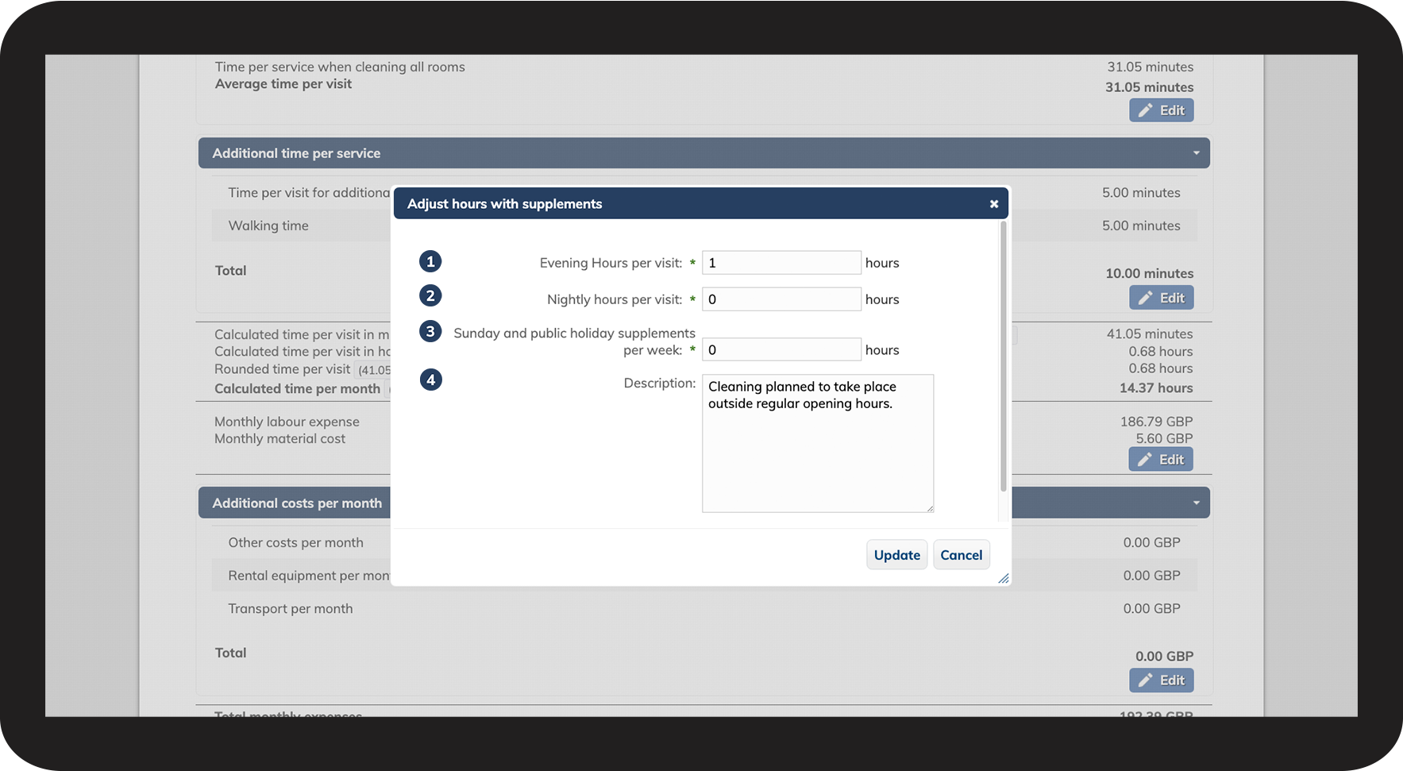
Task: Click Edit under the 10.00 minutes total
Action: tap(1162, 298)
